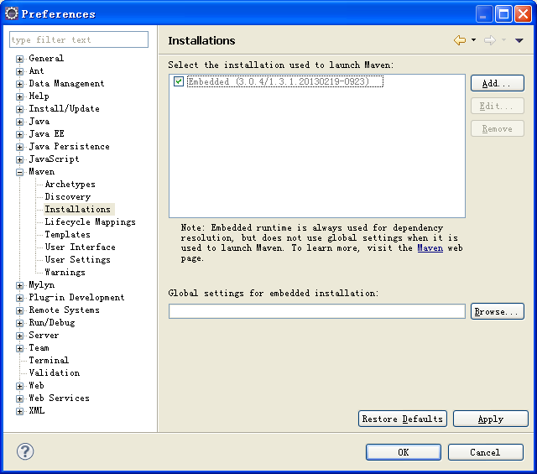Viewport: 537px width, 474px height.
Task: Click the type filter text box
Action: click(79, 39)
